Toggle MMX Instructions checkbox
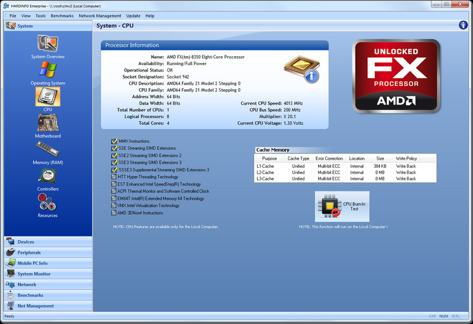 114,141
